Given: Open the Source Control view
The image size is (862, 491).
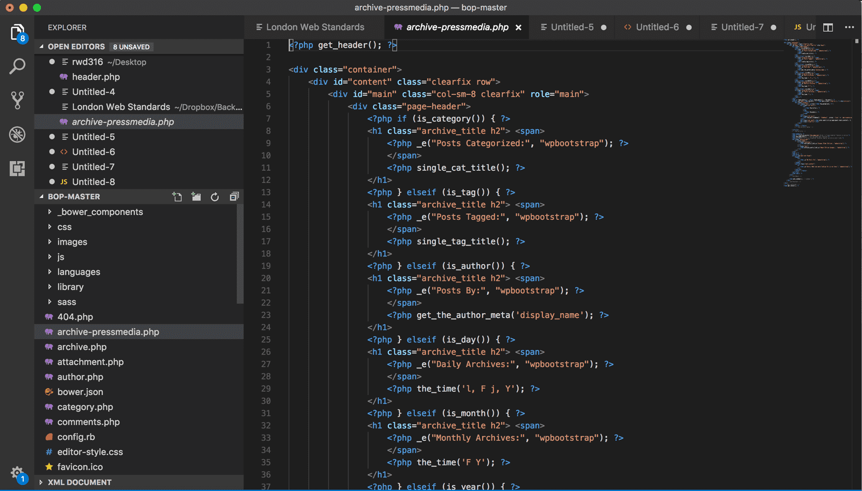Looking at the screenshot, I should (18, 100).
